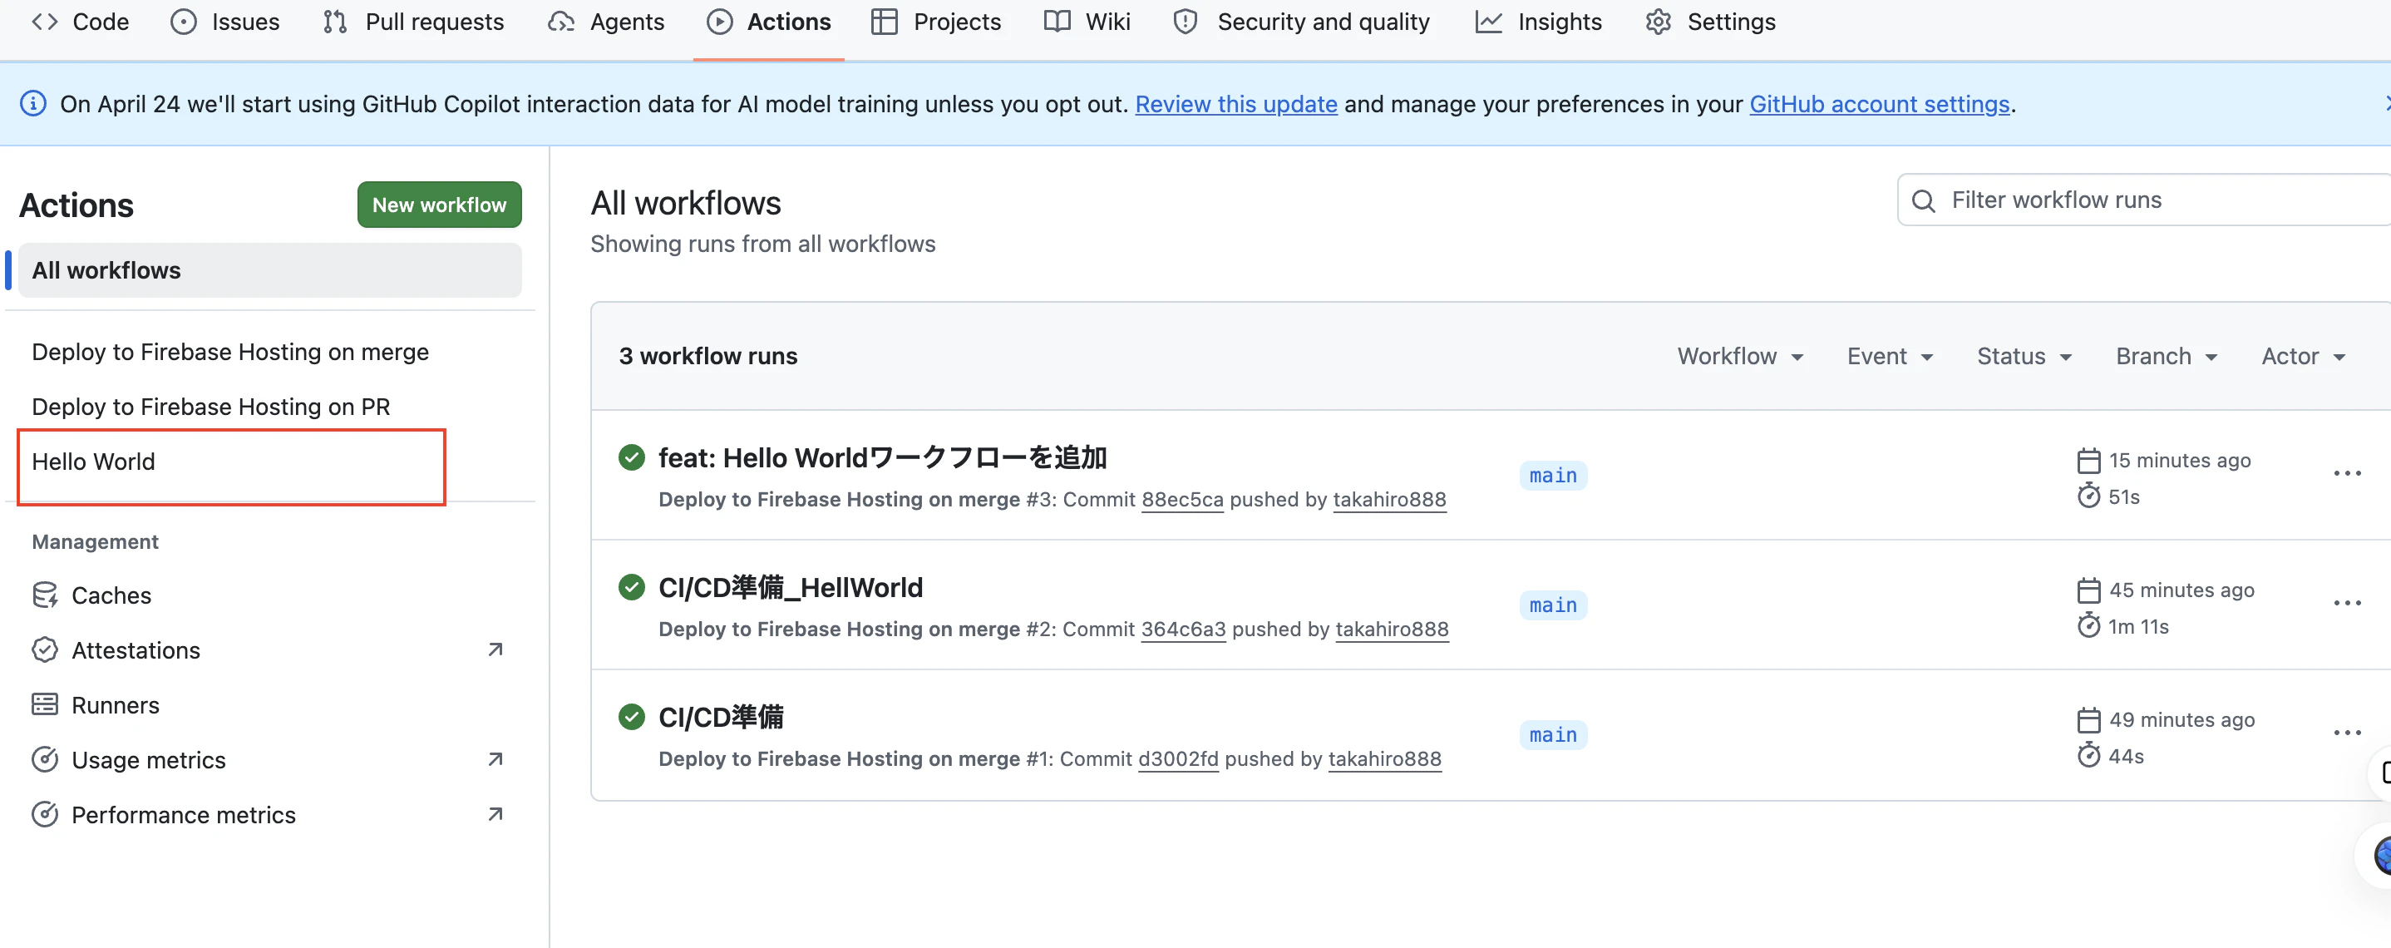
Task: Expand the Actor filter dropdown
Action: click(x=2302, y=357)
